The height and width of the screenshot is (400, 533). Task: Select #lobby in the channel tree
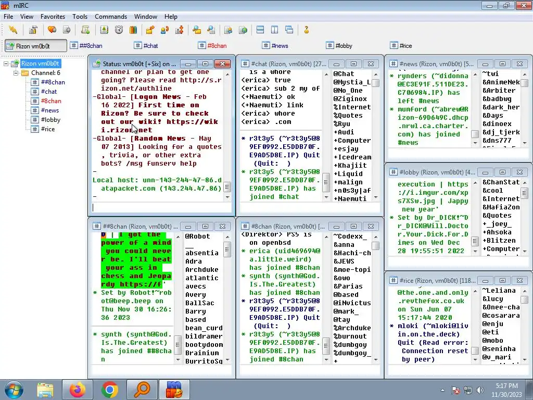[x=50, y=120]
